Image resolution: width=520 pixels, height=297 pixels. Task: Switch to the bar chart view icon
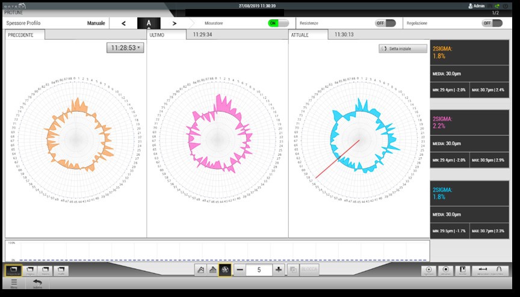214,270
